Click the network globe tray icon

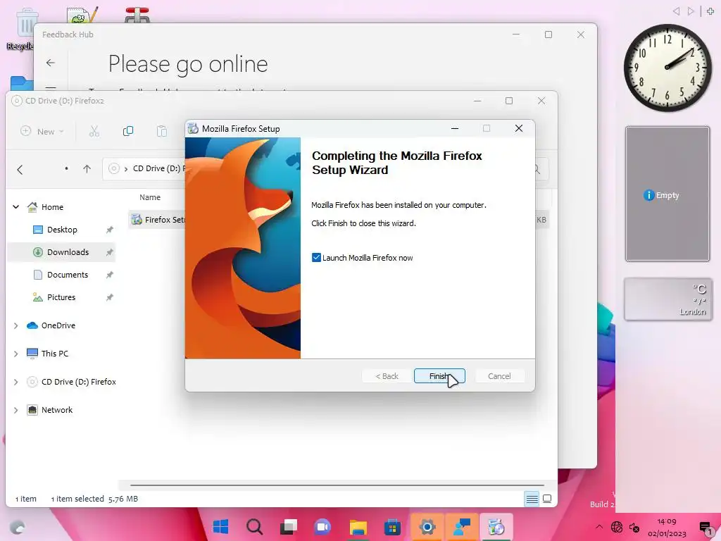[617, 527]
